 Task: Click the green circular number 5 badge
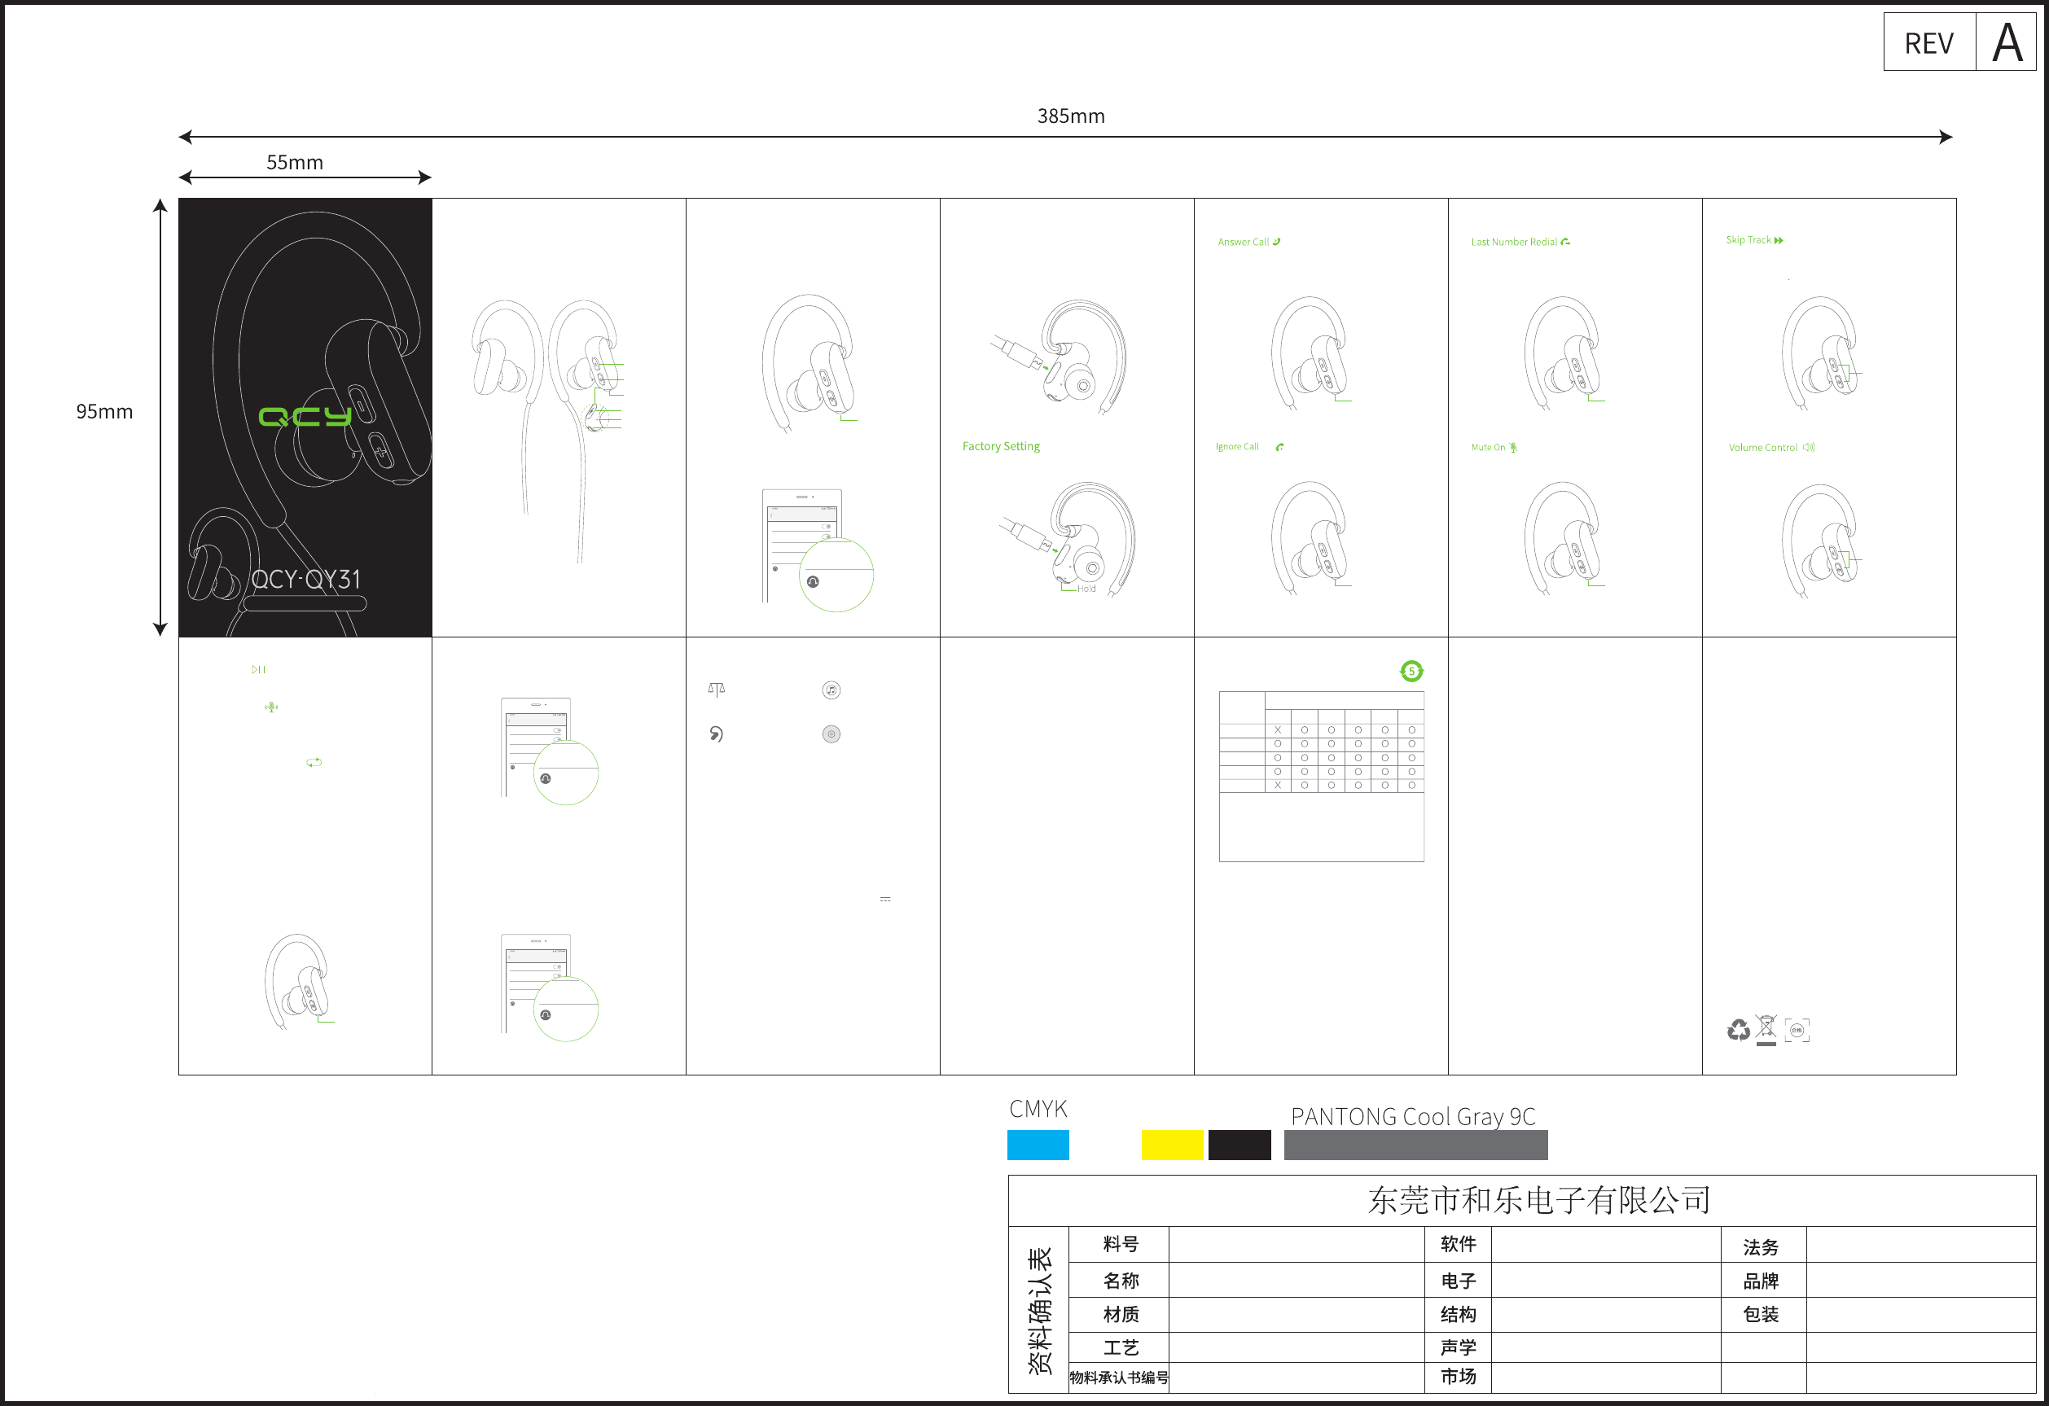(x=1411, y=672)
